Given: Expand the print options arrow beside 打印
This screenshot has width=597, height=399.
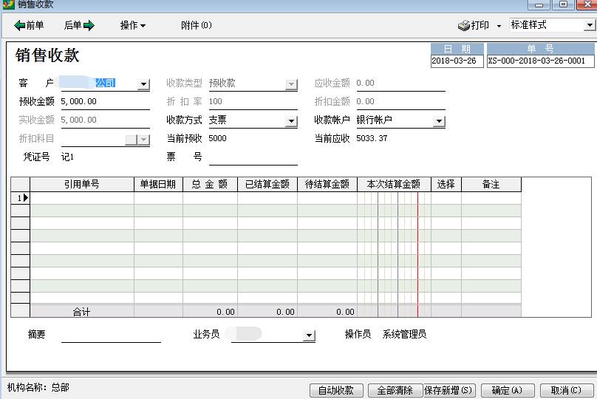Looking at the screenshot, I should click(499, 25).
